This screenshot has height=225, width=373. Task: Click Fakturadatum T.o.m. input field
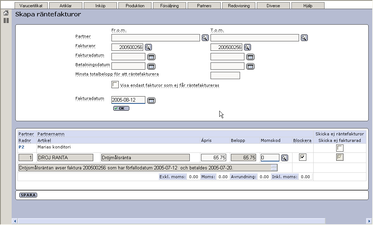click(227, 57)
